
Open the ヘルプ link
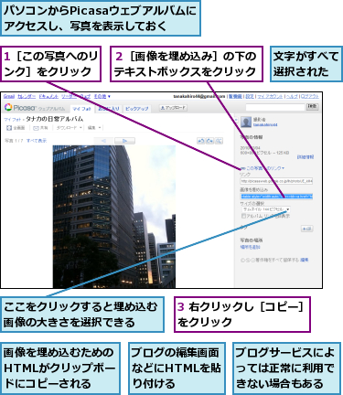coord(292,96)
